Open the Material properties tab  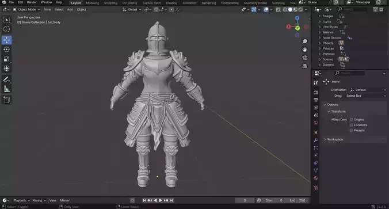(315, 178)
